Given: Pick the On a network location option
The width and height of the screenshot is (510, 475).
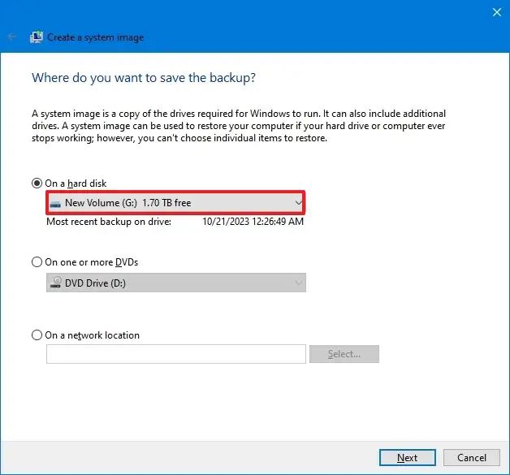Looking at the screenshot, I should [37, 335].
